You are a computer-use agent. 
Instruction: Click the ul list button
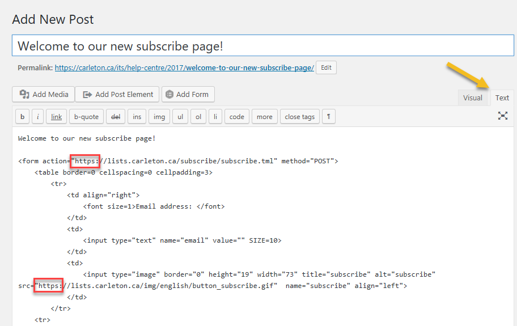click(x=180, y=117)
